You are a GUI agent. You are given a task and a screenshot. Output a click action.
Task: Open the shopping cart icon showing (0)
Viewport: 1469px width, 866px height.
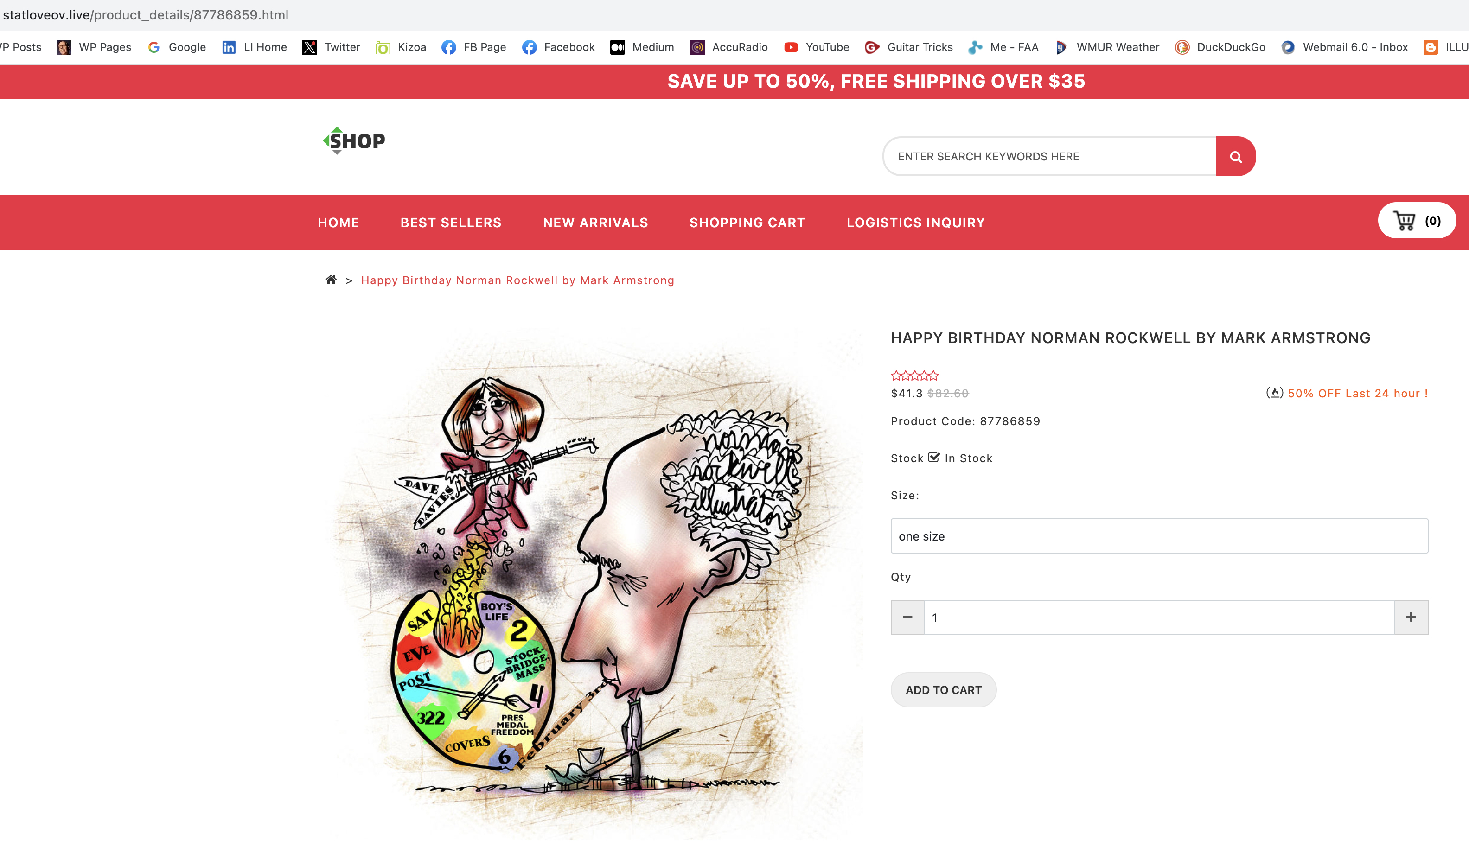coord(1417,221)
